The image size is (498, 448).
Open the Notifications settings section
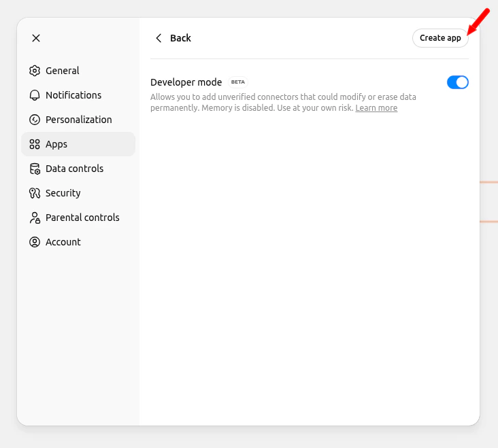coord(78,95)
